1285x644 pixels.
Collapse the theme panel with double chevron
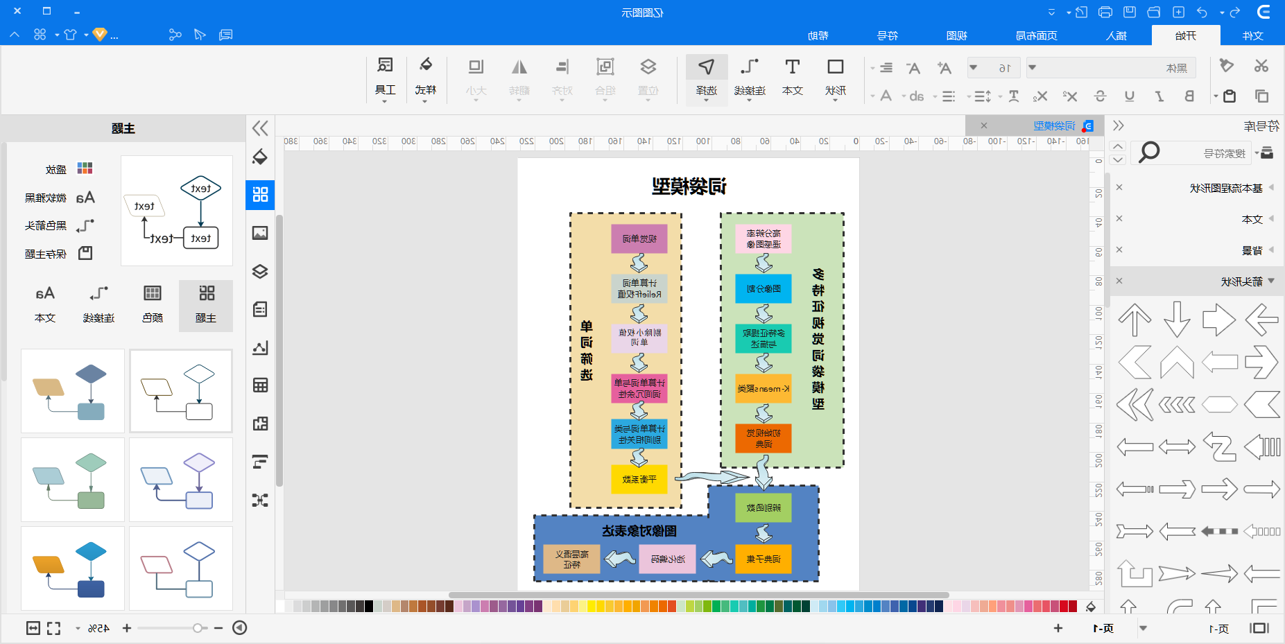pyautogui.click(x=260, y=128)
